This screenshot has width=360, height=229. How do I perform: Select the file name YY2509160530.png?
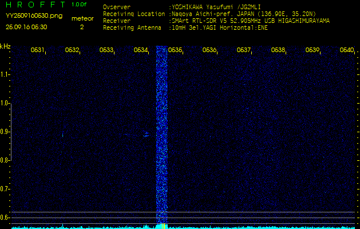point(34,16)
